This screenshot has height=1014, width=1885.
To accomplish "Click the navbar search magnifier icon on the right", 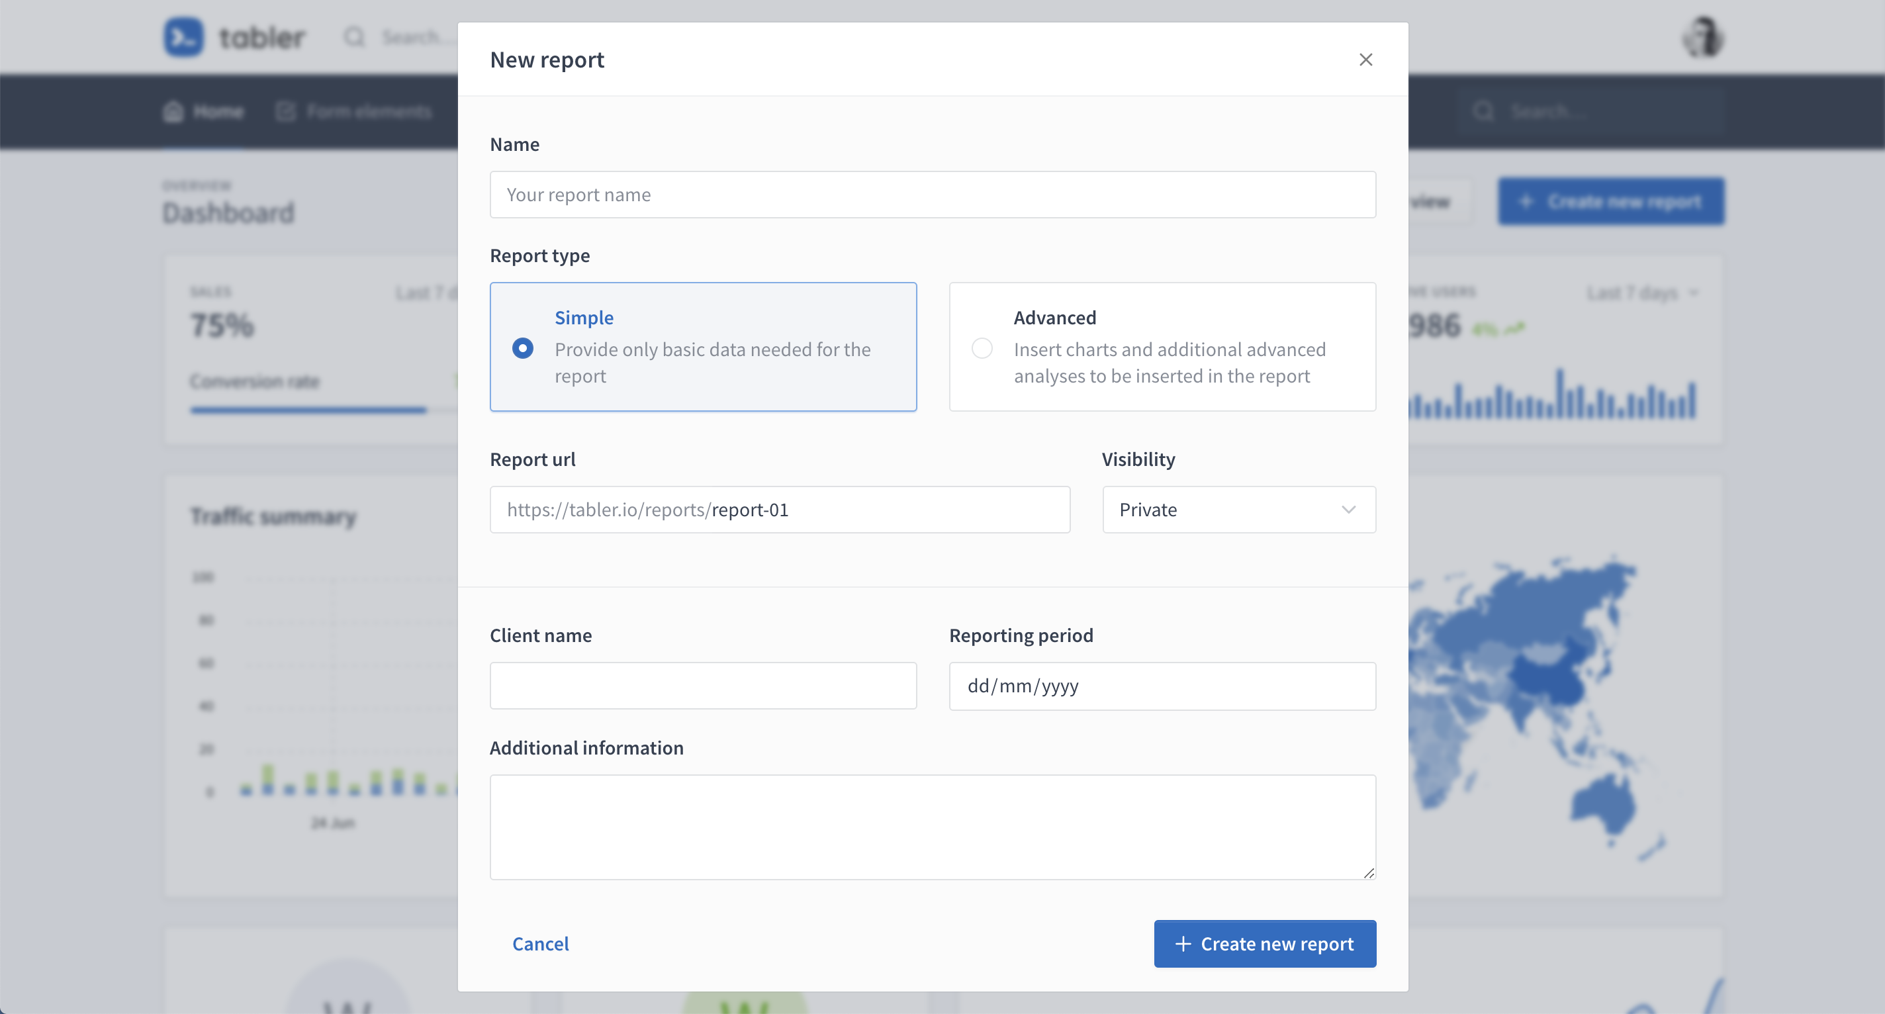I will pyautogui.click(x=1483, y=111).
